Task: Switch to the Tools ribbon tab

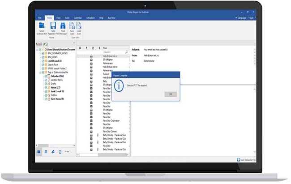Action: point(67,18)
